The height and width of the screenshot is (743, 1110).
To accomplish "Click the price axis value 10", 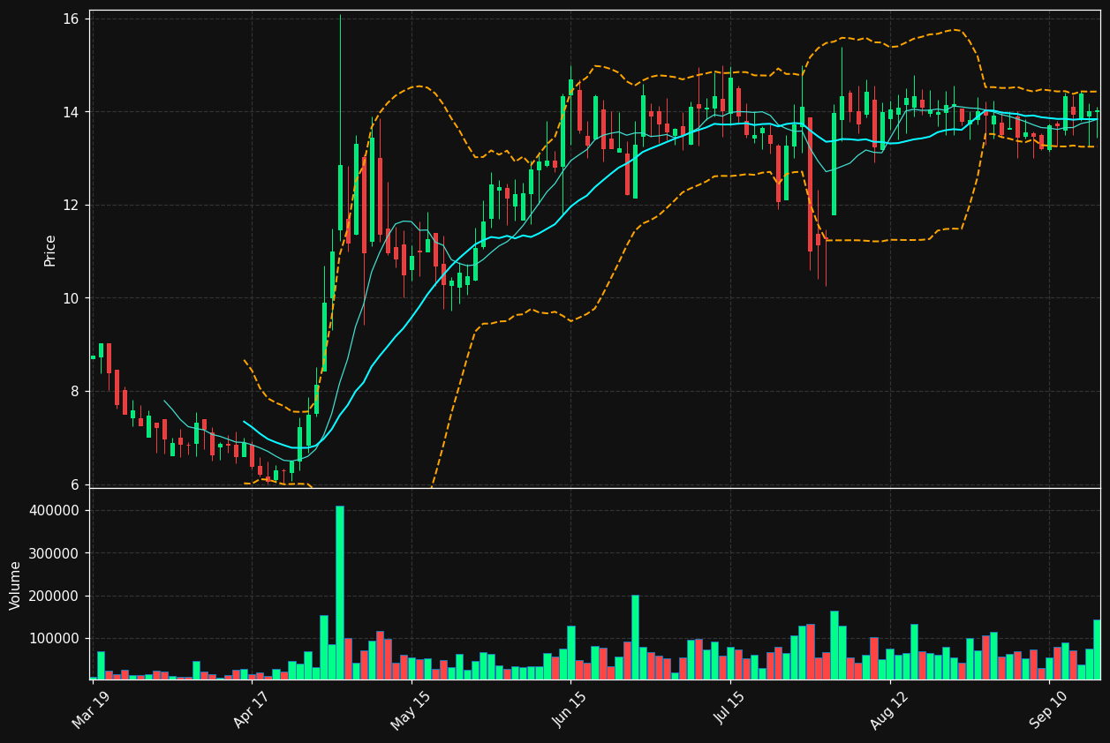I will [72, 298].
